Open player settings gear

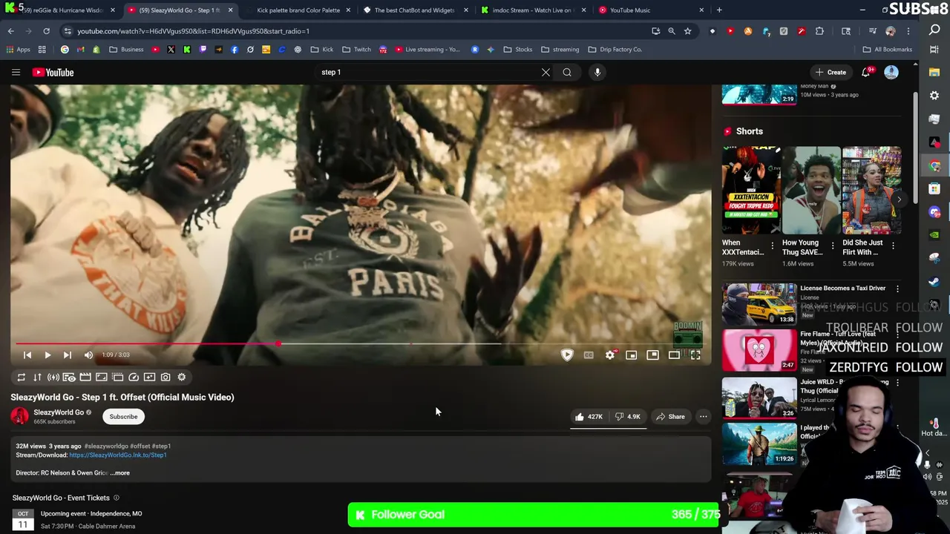pyautogui.click(x=610, y=355)
